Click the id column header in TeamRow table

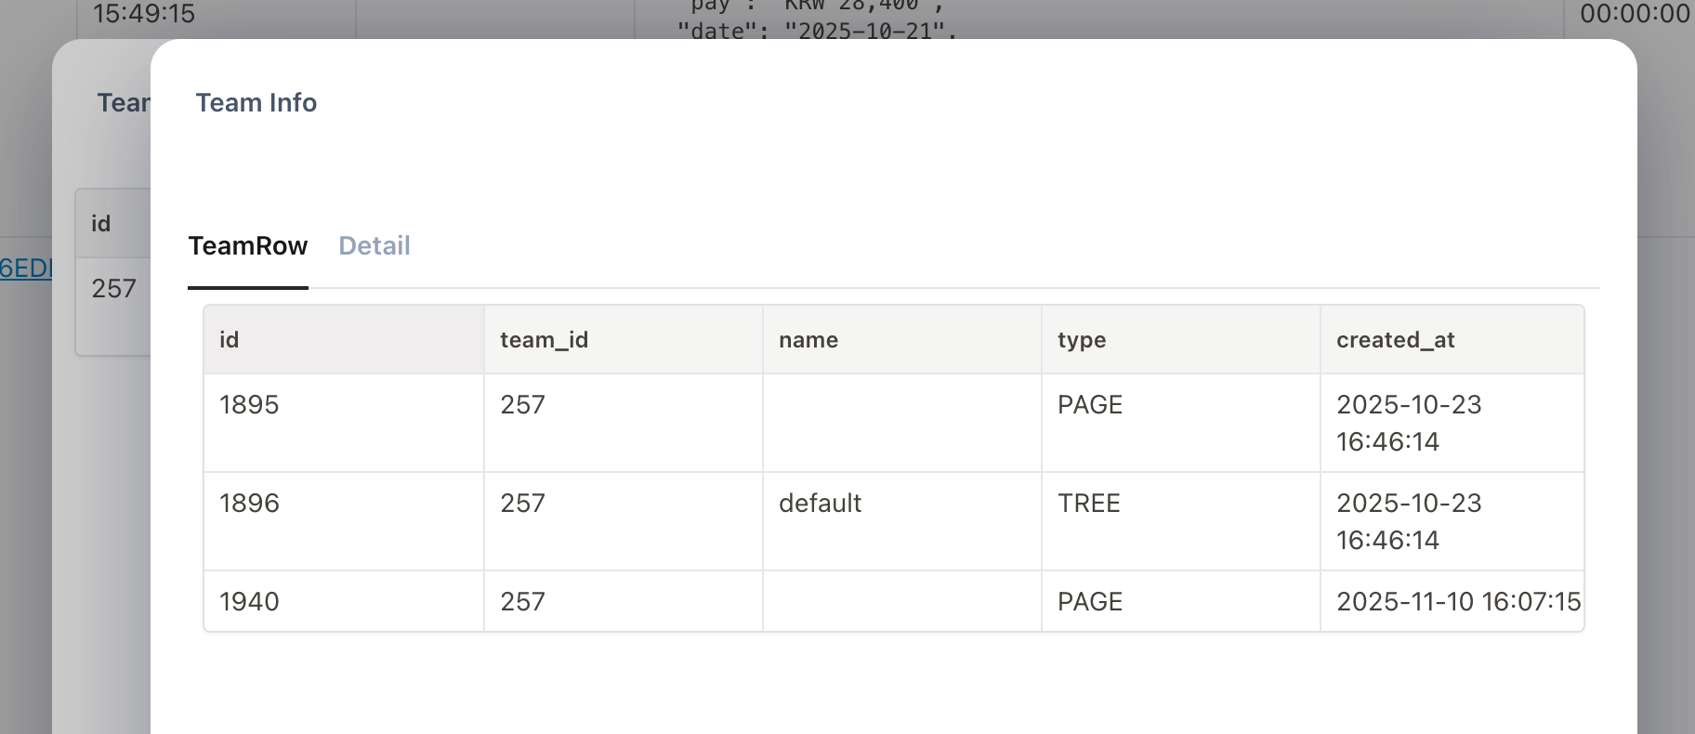344,340
